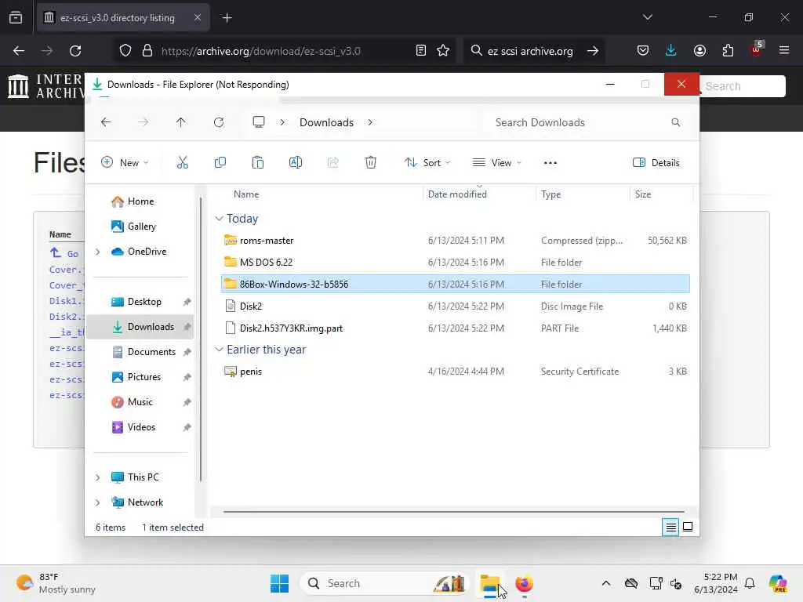Open the New dropdown menu
Screen dimensions: 803x602
click(125, 163)
